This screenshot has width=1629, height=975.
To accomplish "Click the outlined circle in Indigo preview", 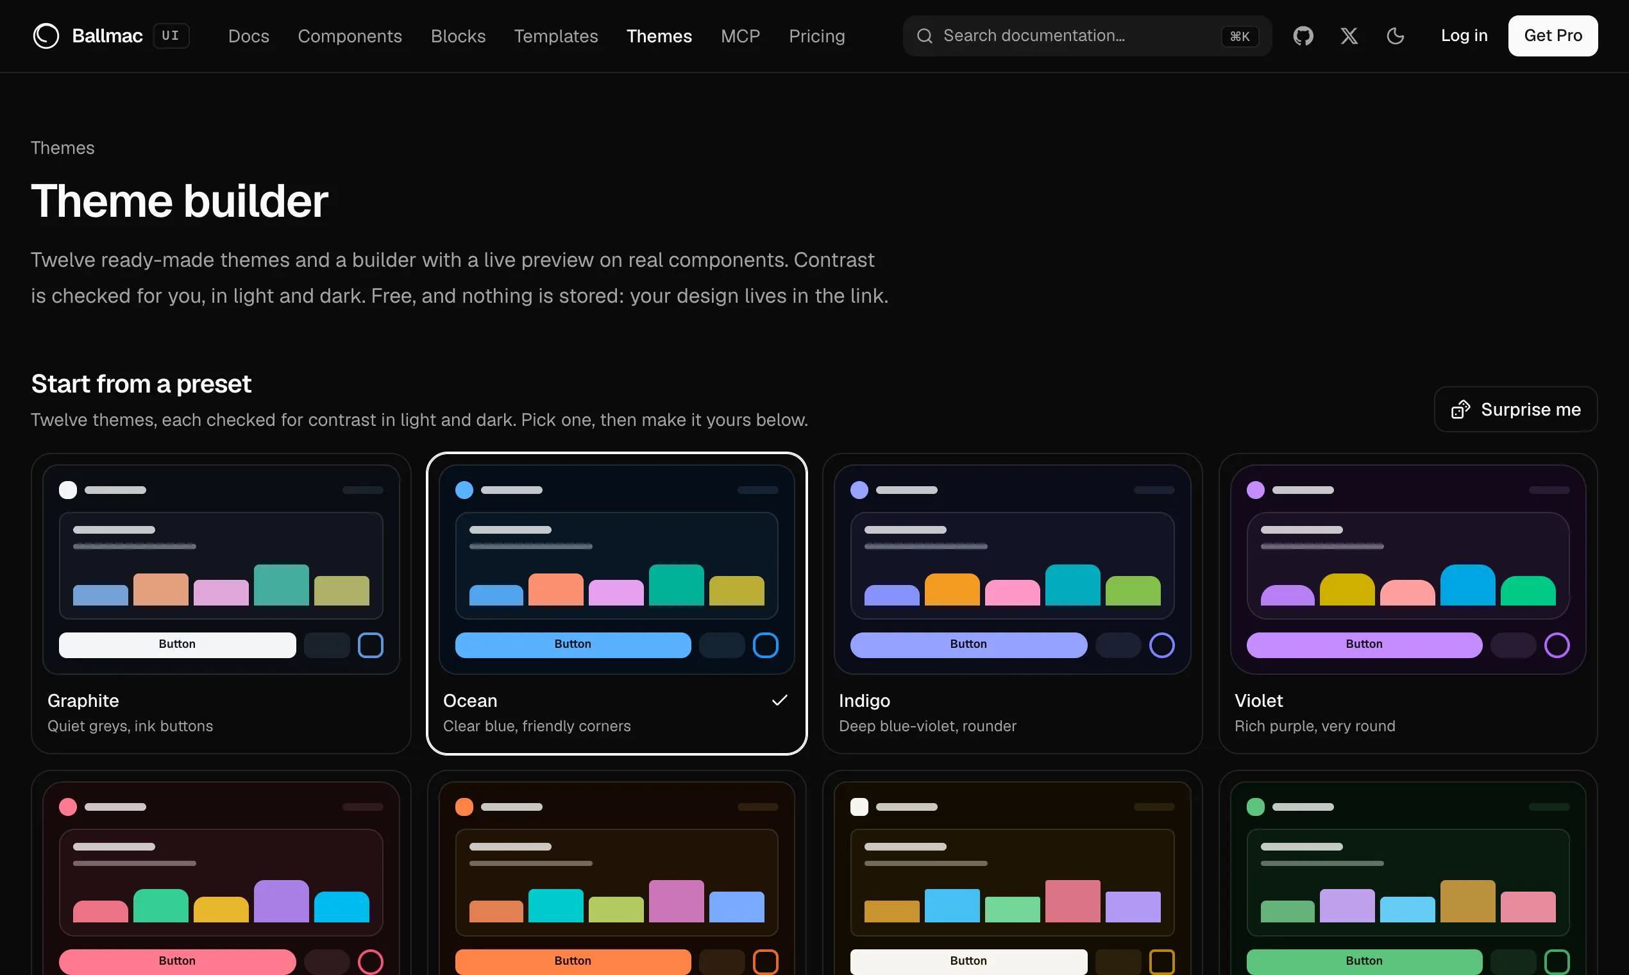I will (1161, 645).
